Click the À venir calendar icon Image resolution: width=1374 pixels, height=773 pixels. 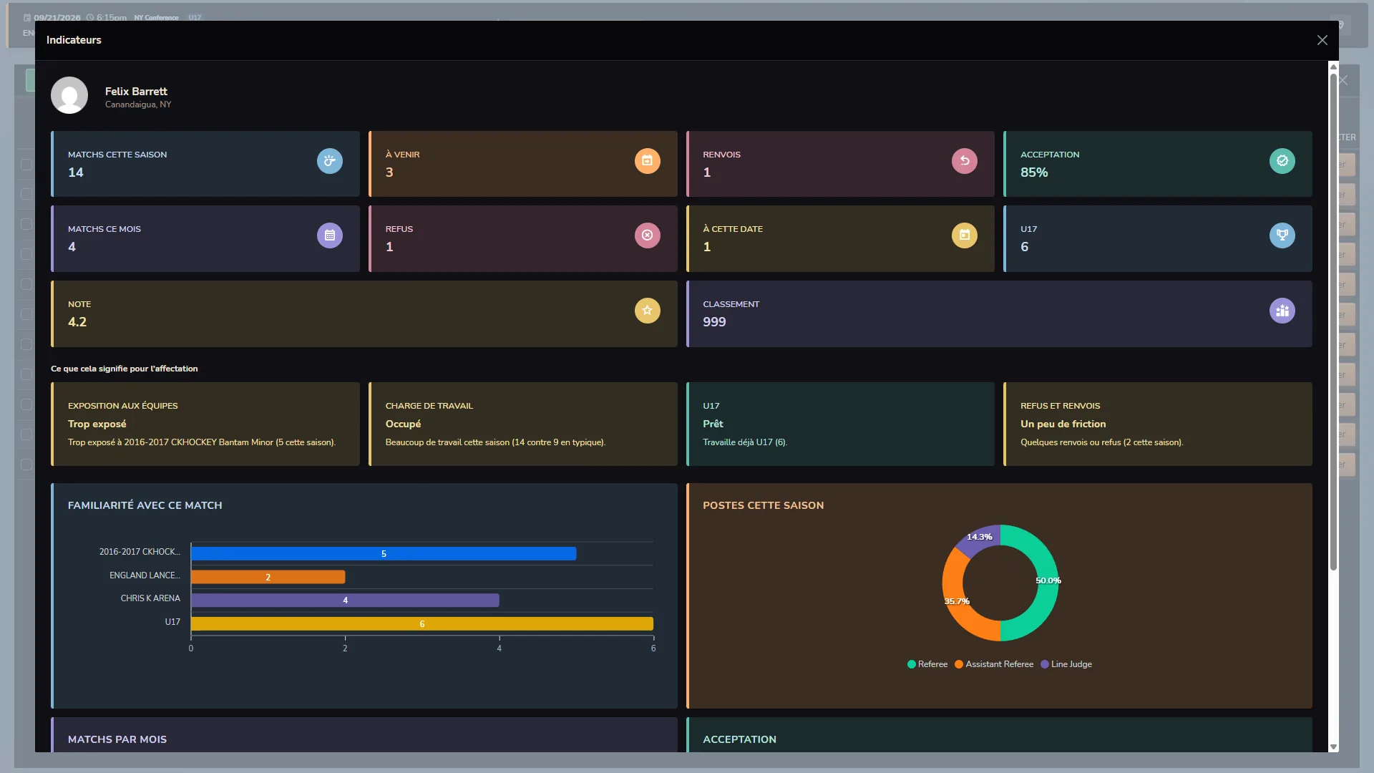(647, 161)
